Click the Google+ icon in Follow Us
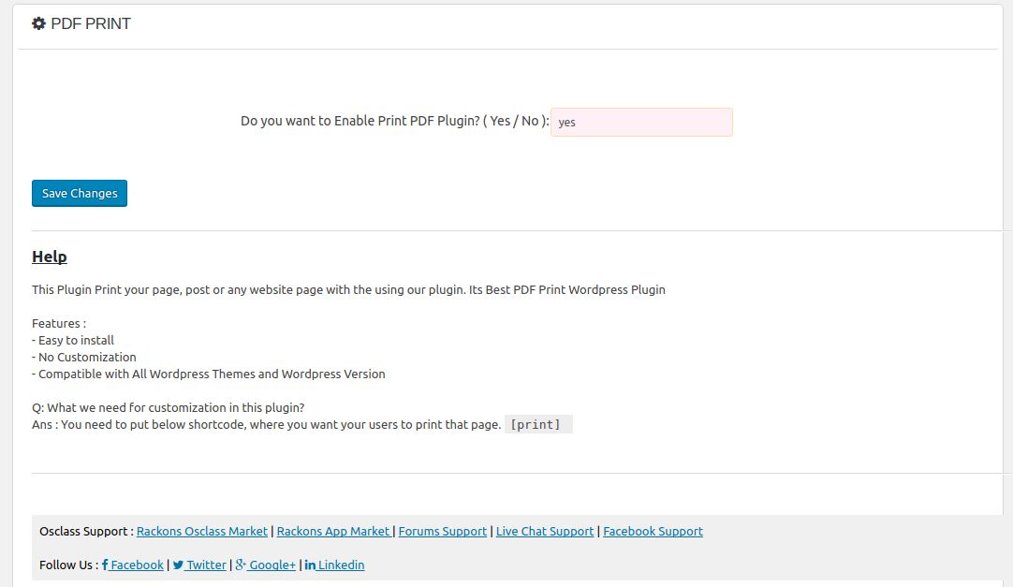Viewport: 1013px width, 587px height. 241,565
